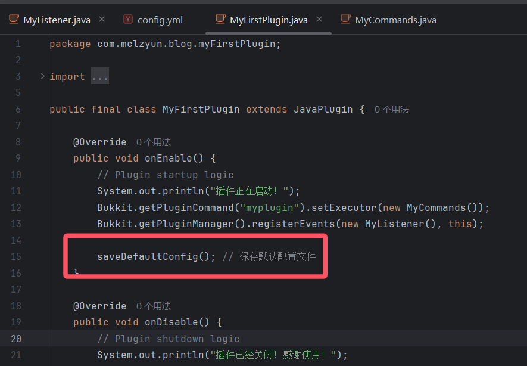The image size is (527, 366).
Task: Click line number 9 in the gutter
Action: [18, 158]
